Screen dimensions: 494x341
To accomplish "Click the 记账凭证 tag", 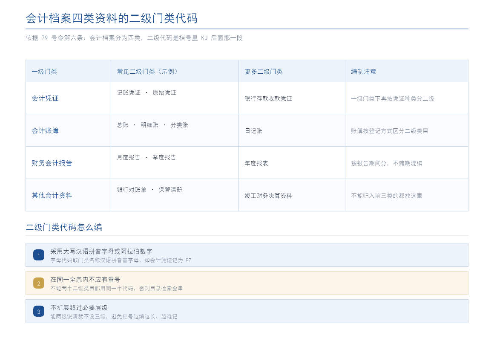I will point(129,93).
